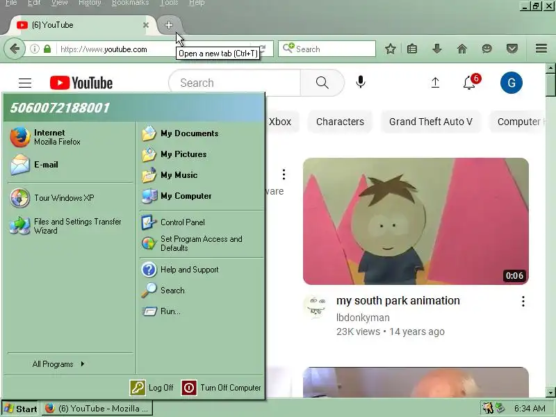Show bookmarks list icon in Firefox toolbar

412,49
